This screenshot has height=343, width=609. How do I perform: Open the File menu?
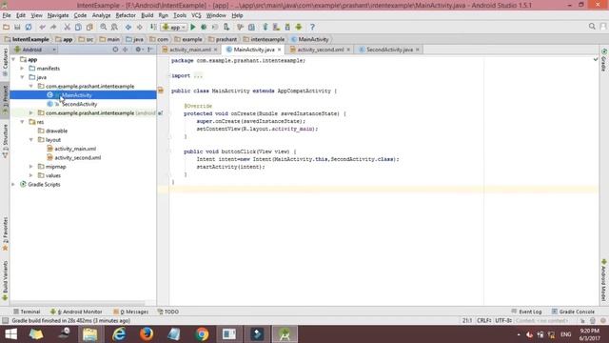click(x=7, y=15)
